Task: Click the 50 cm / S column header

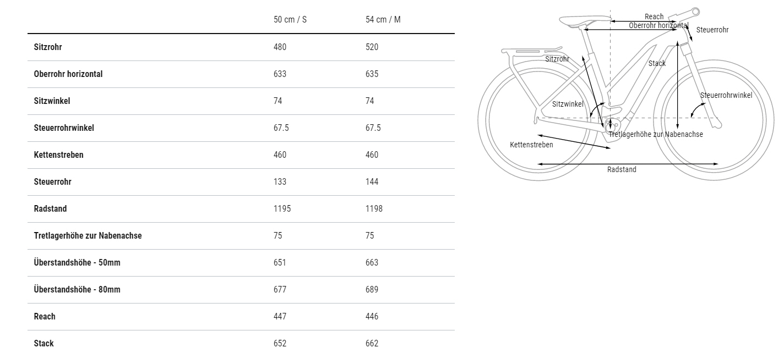Action: (x=290, y=20)
